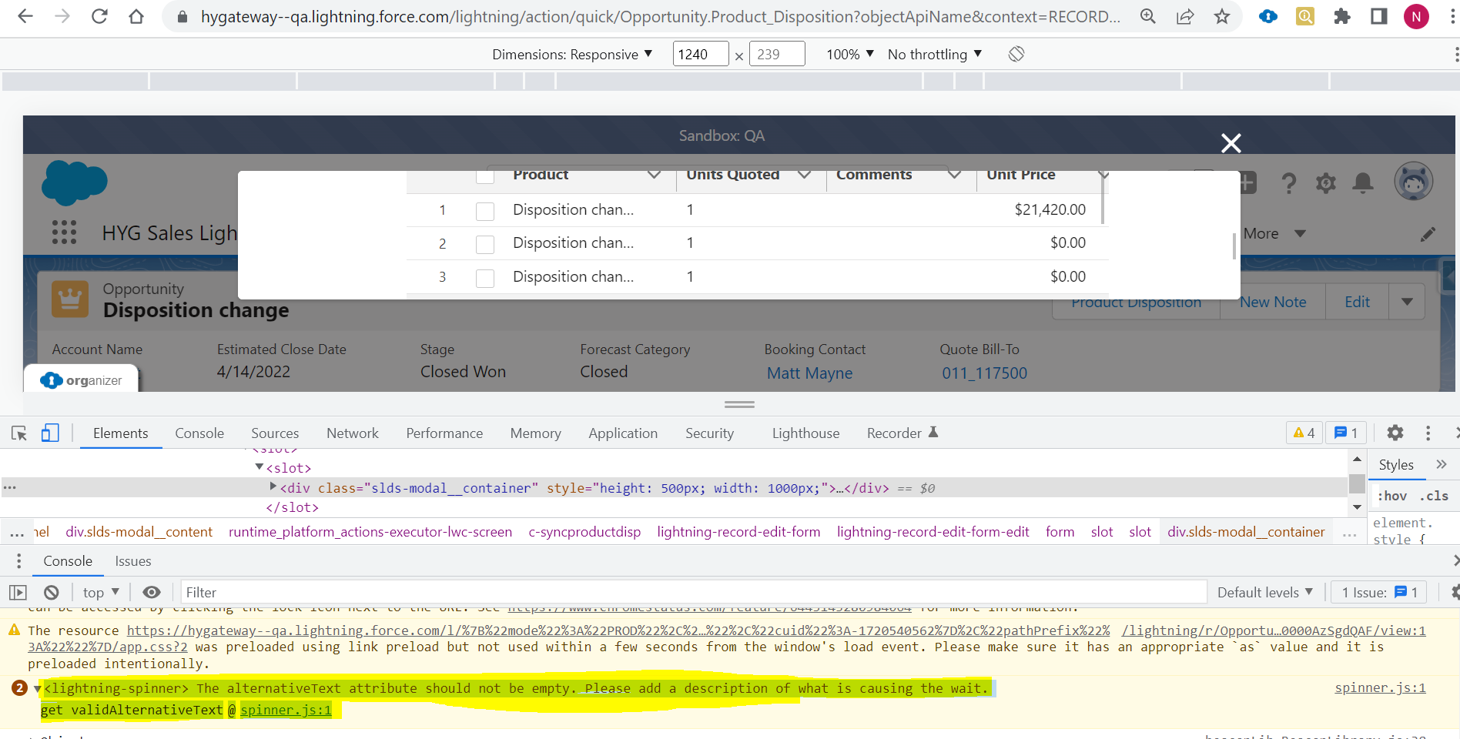Open the Issues tab in drawer
Image resolution: width=1460 pixels, height=739 pixels.
pos(133,561)
